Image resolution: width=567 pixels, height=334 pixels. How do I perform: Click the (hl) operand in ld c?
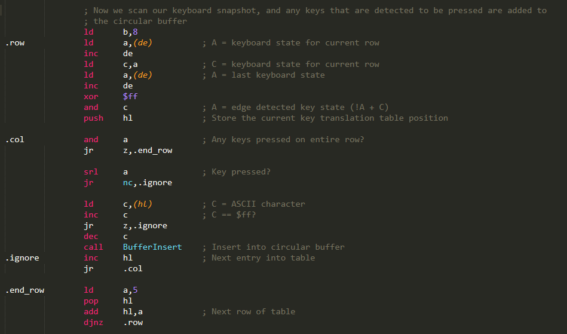point(142,204)
